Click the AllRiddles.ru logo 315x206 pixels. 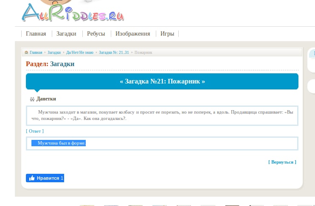73,12
